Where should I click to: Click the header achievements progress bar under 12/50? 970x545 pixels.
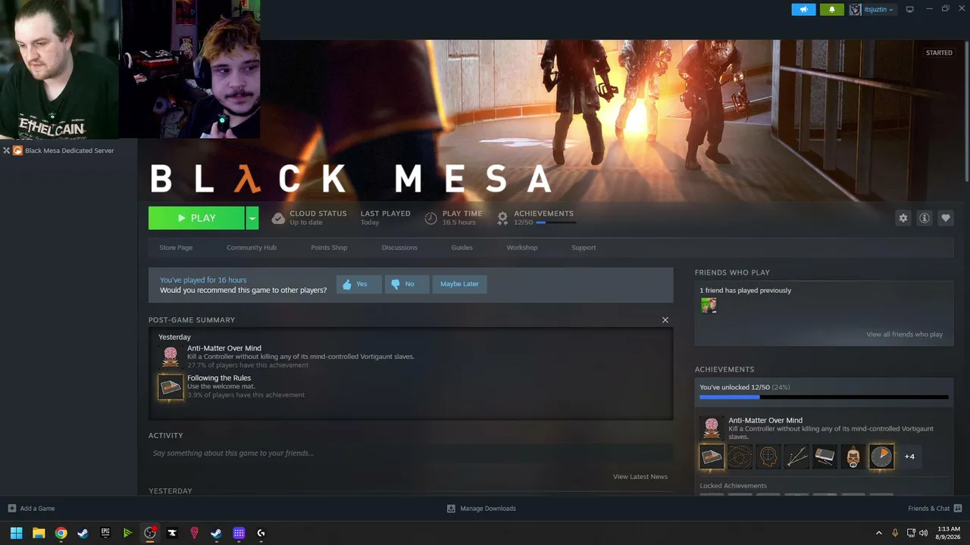pos(555,223)
